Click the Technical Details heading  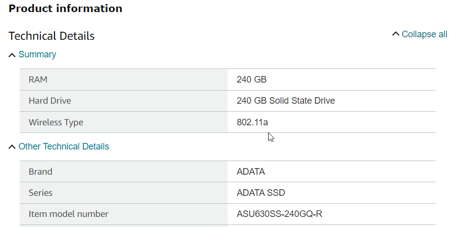click(x=52, y=36)
